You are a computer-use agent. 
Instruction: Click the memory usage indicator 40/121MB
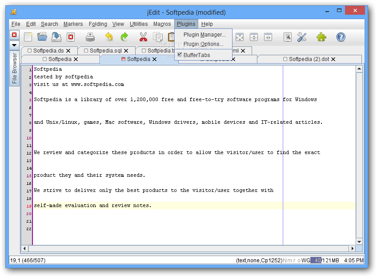325,260
